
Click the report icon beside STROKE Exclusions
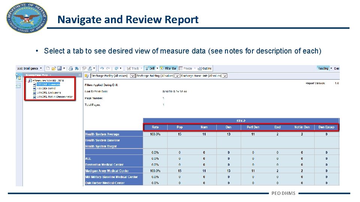[34, 92]
